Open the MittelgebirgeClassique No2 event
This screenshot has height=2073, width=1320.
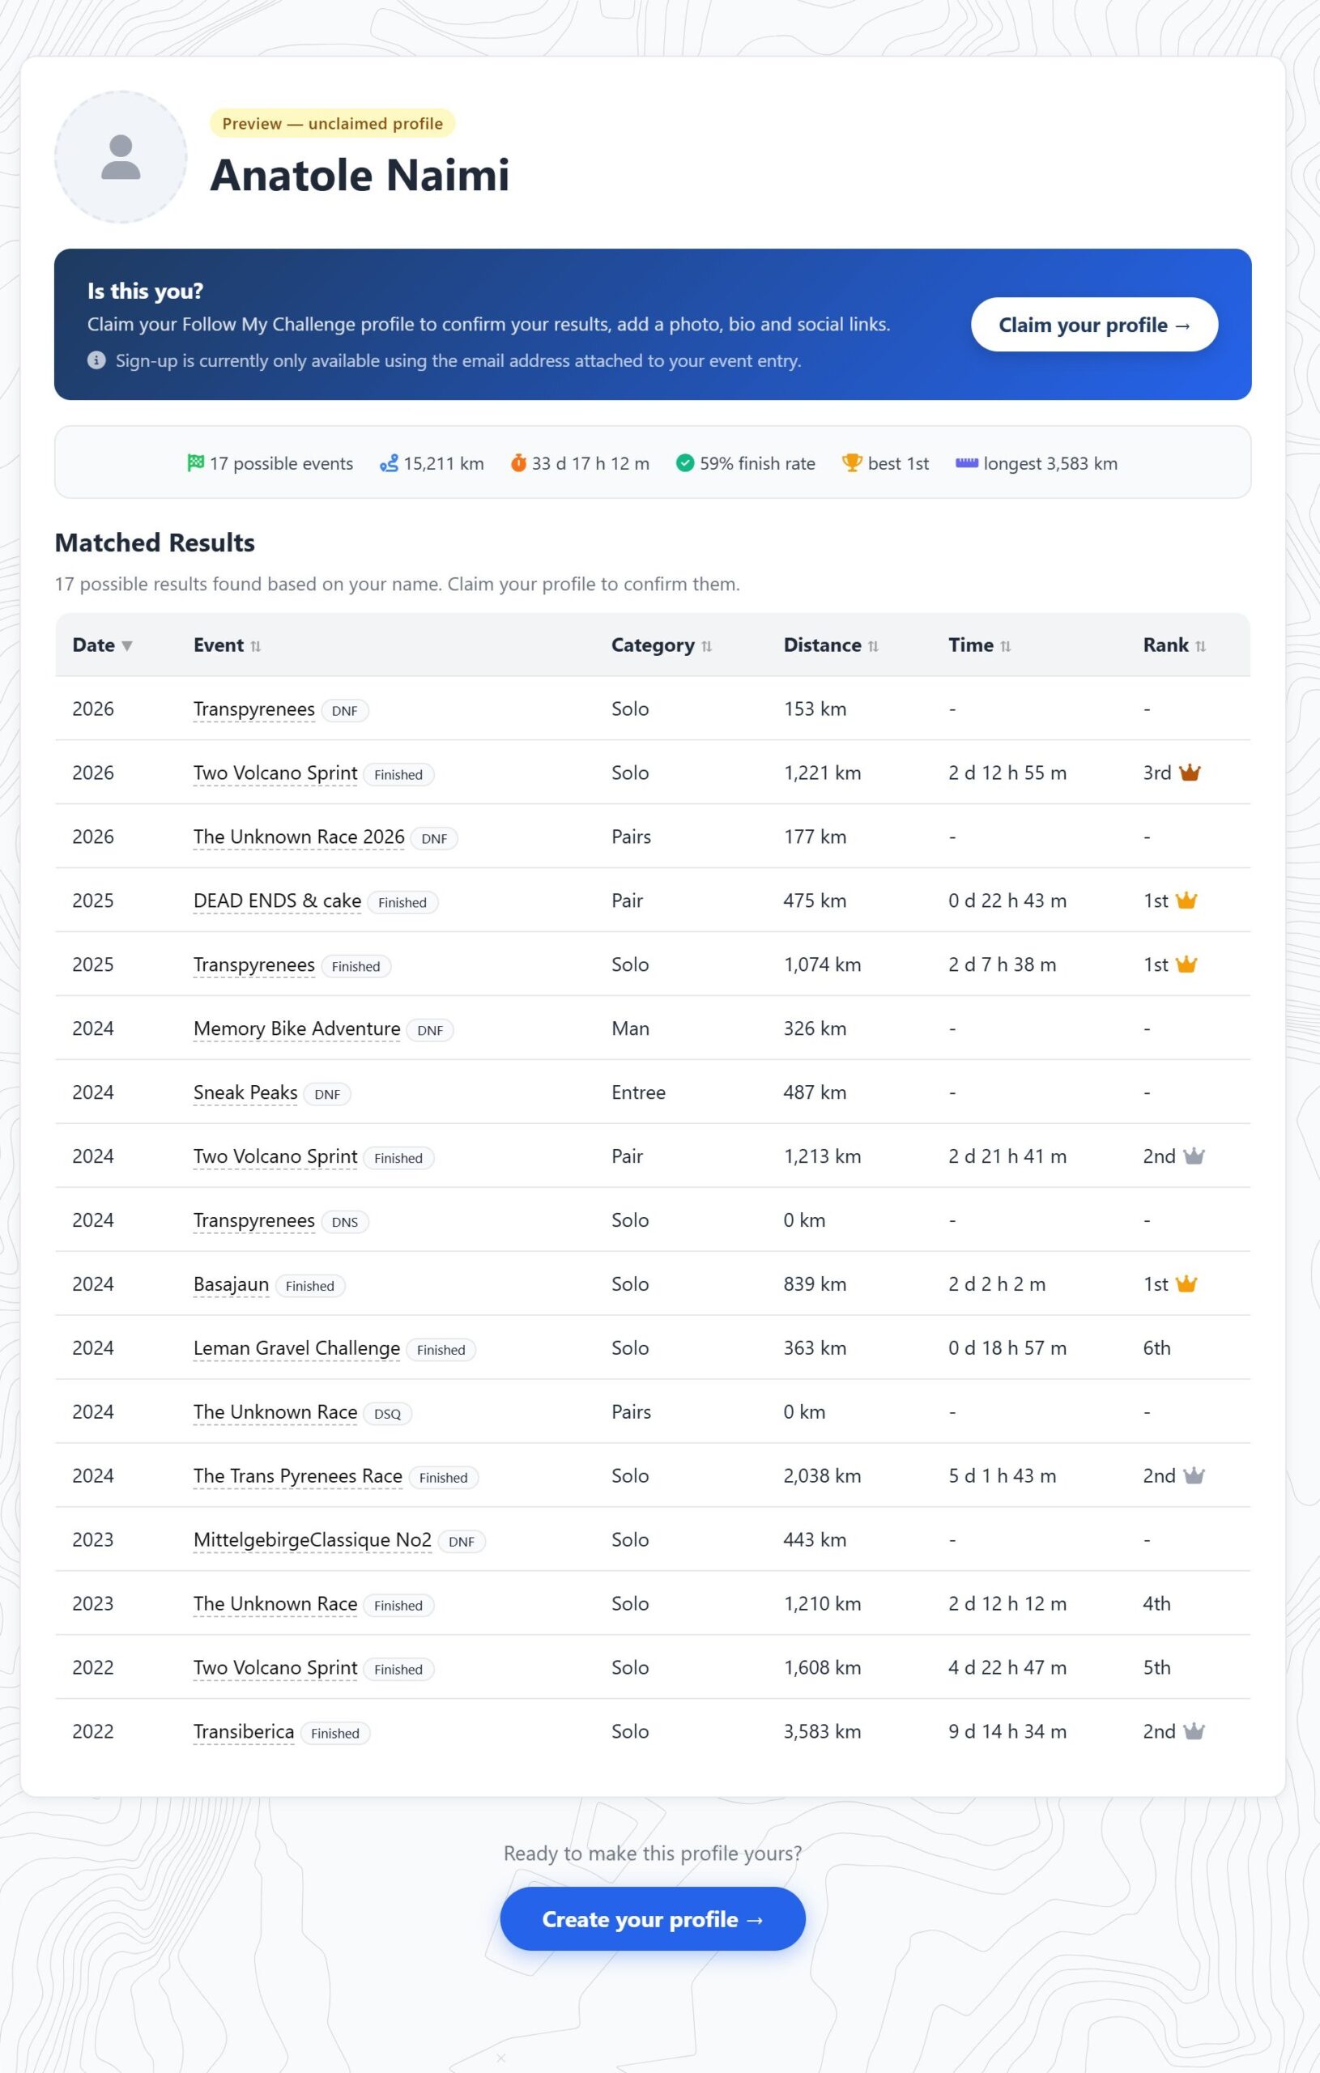(313, 1540)
